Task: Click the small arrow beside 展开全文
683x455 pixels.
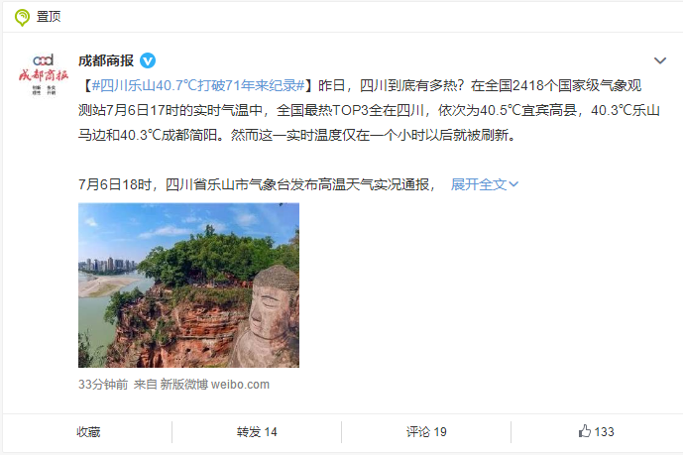Action: (x=513, y=184)
